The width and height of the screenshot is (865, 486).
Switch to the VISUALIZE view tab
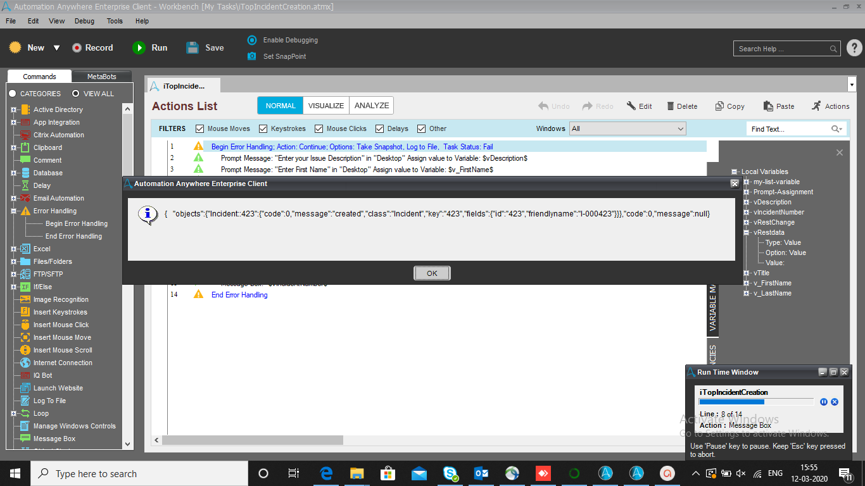(x=326, y=106)
